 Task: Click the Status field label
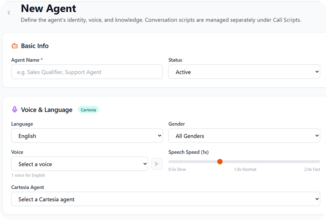[175, 60]
